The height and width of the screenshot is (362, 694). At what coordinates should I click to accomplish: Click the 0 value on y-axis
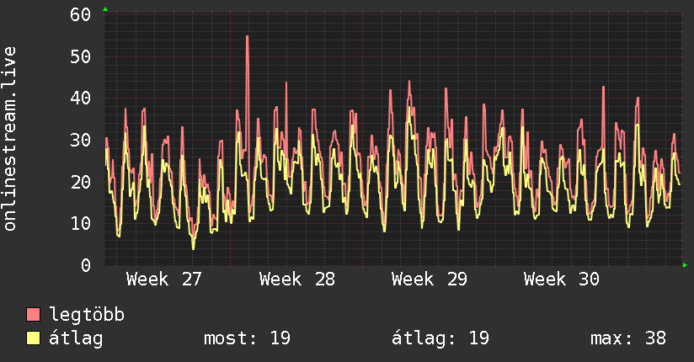point(86,265)
